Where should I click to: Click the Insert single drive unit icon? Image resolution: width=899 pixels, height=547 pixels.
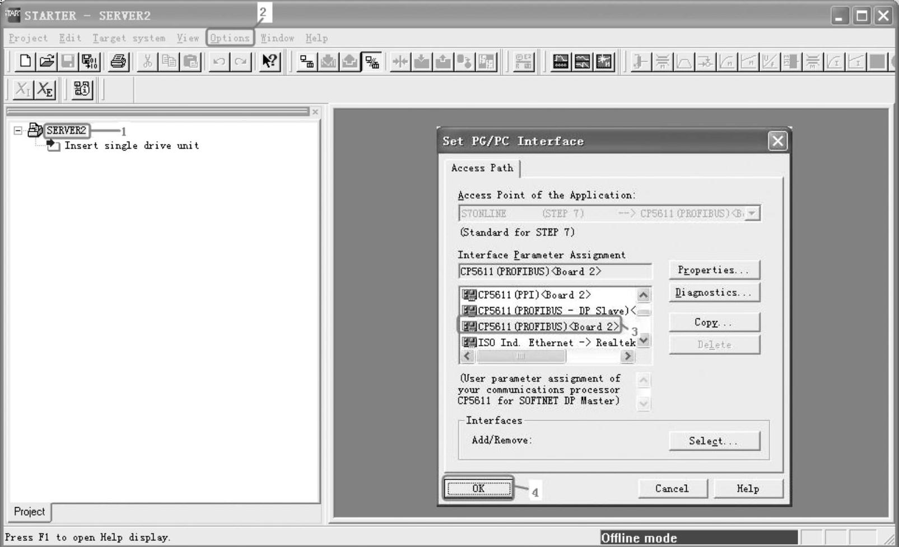(x=53, y=146)
